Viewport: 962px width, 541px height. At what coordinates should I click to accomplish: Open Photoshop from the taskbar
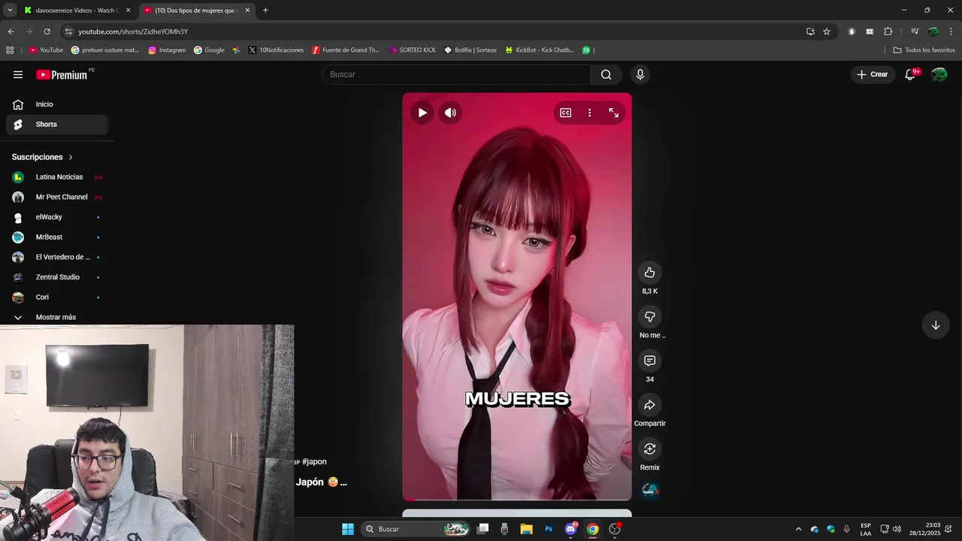point(549,529)
